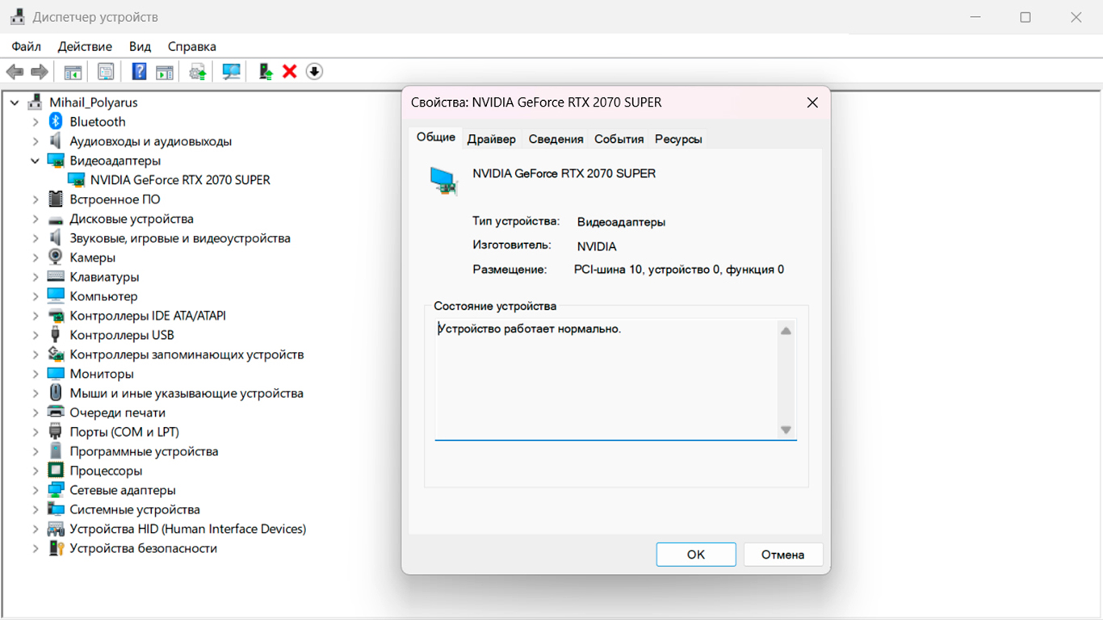
Task: Open Help using the blue question-mark icon
Action: click(139, 72)
